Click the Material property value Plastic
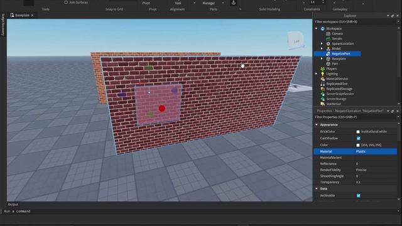 pyautogui.click(x=361, y=151)
